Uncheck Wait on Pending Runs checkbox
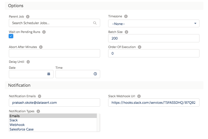This screenshot has height=139, width=208. pos(11,36)
